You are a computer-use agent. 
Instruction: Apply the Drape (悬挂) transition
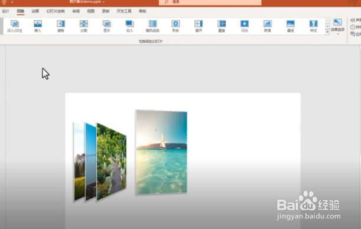[291, 26]
